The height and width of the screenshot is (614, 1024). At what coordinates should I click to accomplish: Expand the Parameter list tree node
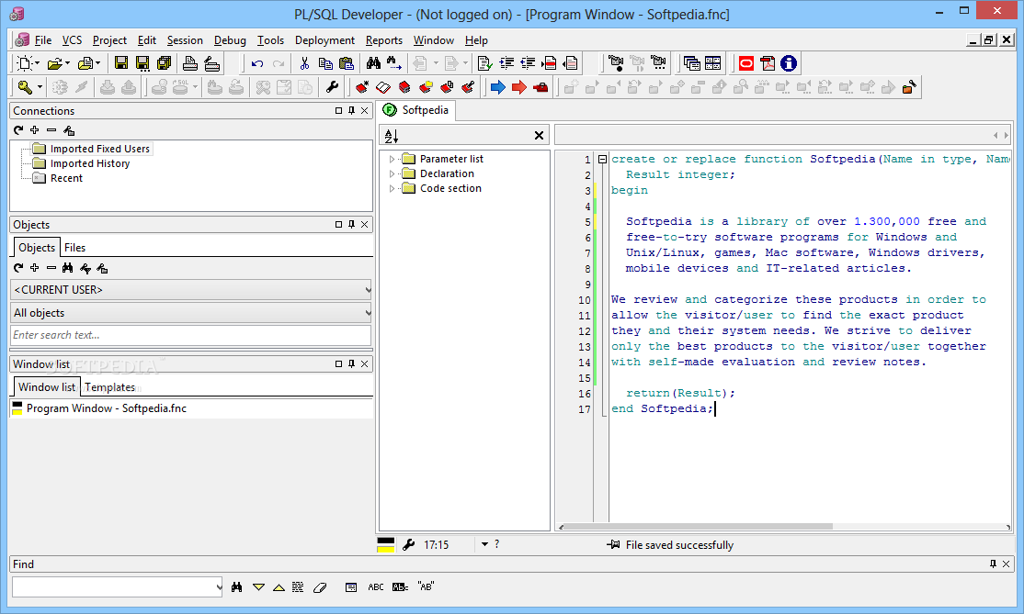click(x=391, y=158)
